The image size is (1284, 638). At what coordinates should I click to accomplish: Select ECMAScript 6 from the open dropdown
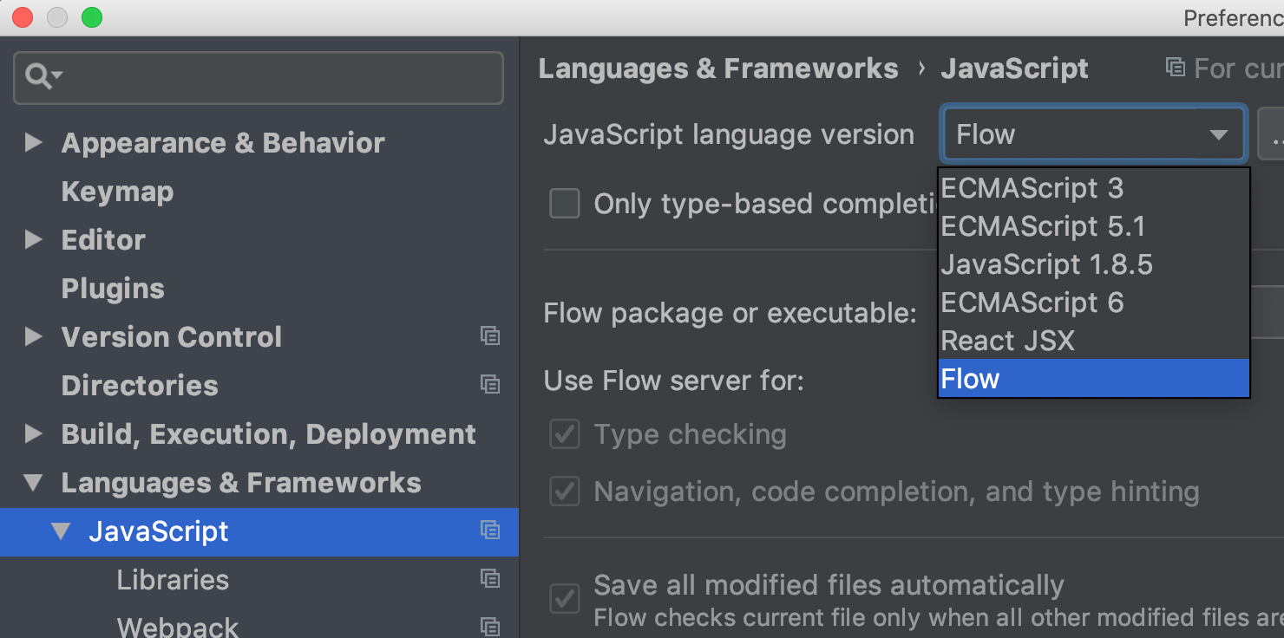(x=1032, y=302)
